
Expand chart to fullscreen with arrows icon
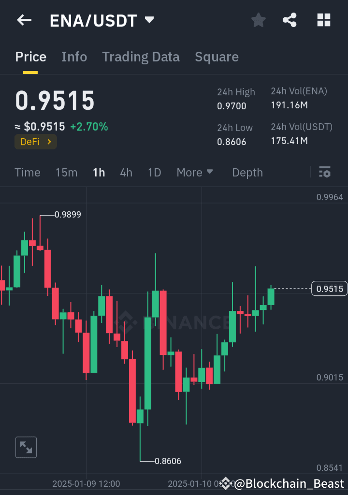click(x=26, y=447)
